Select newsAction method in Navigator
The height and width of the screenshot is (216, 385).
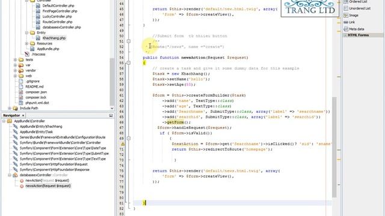(x=48, y=185)
